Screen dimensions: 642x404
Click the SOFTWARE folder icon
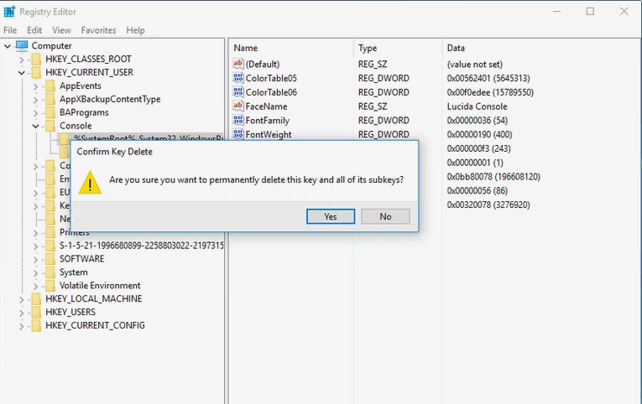[x=50, y=259]
